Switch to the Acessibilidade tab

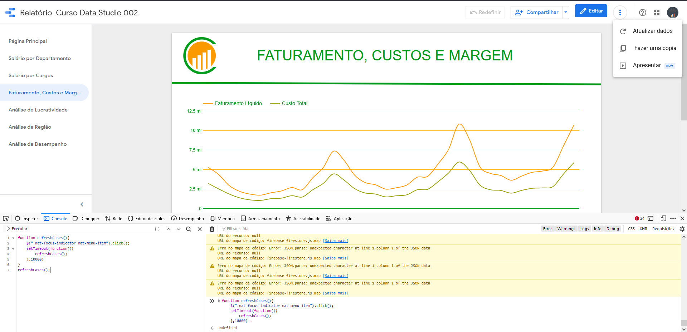[303, 218]
